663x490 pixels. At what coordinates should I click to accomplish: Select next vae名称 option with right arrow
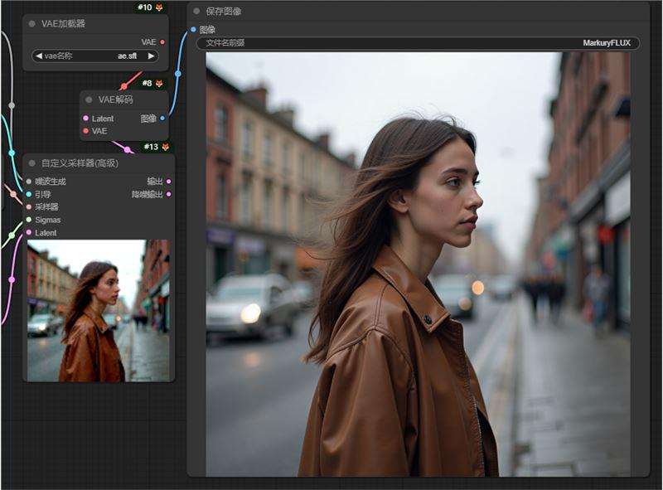(x=151, y=56)
